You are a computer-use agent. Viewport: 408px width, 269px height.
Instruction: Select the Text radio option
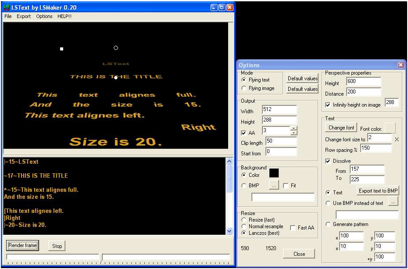pyautogui.click(x=328, y=193)
